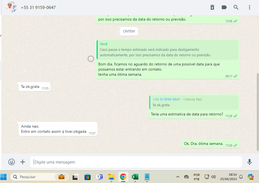The image size is (259, 183).
Task: Click read receipt ticks on 17:28 message
Action: [x=235, y=145]
